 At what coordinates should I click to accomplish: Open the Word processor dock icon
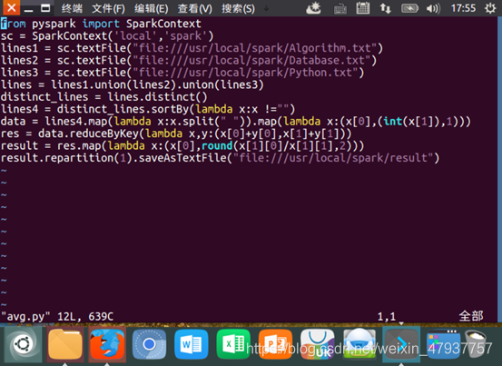pos(192,344)
